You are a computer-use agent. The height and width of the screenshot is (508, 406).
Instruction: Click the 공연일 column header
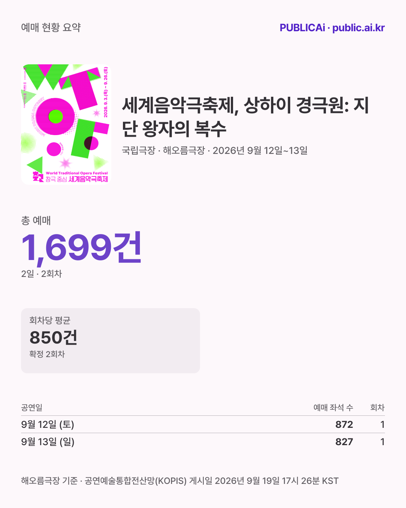tap(32, 408)
